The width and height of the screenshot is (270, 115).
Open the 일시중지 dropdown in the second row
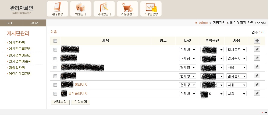click(236, 59)
